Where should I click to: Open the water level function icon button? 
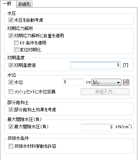(x=126, y=82)
